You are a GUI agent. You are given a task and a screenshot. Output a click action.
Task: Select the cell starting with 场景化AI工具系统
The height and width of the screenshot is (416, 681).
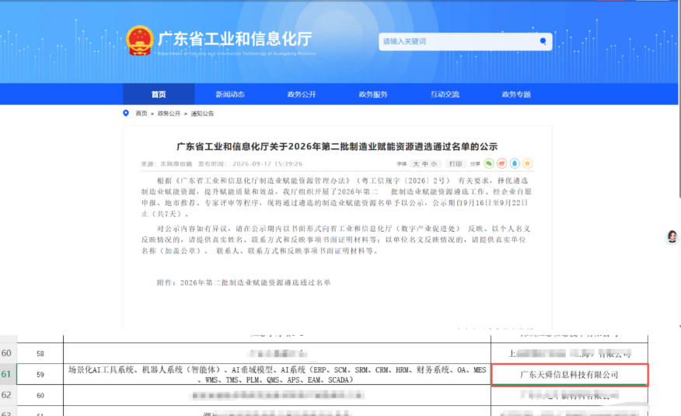tap(277, 374)
